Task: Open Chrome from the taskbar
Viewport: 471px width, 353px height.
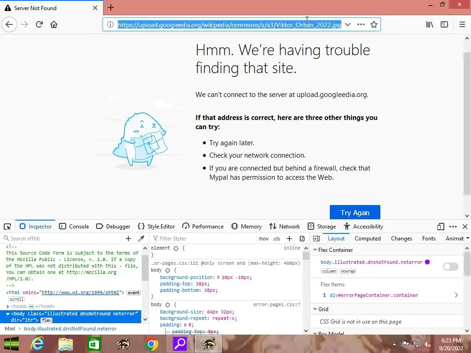Action: click(151, 344)
